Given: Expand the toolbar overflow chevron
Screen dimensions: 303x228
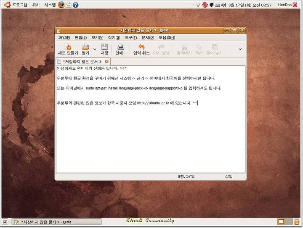Looking at the screenshot, I should pos(240,49).
